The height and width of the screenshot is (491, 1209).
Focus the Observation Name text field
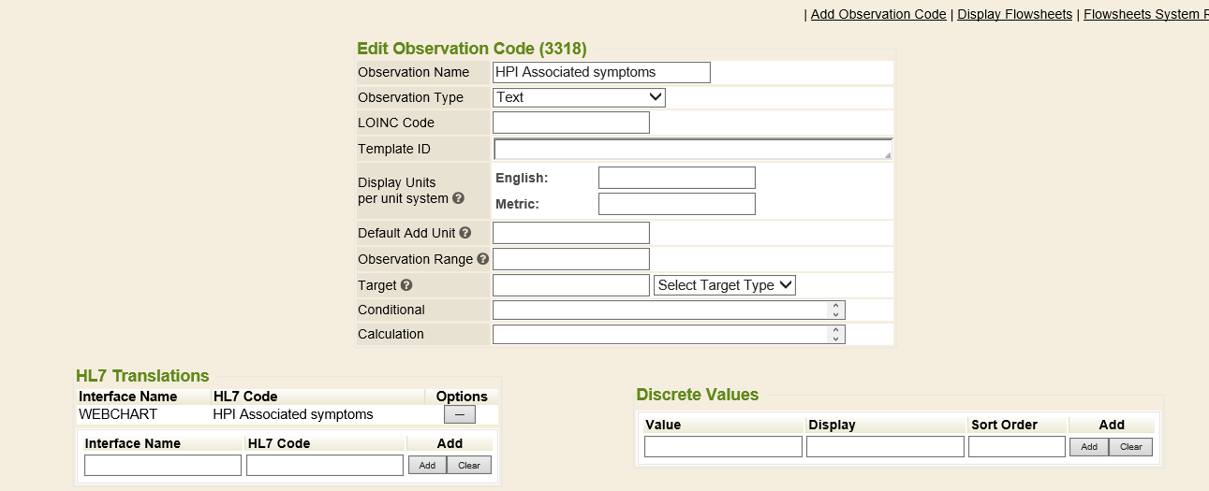tap(601, 72)
